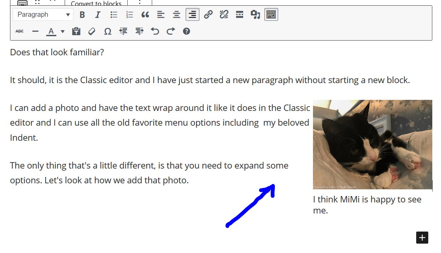Remove the link with the unlink icon
Image resolution: width=441 pixels, height=253 pixels.
click(x=224, y=14)
